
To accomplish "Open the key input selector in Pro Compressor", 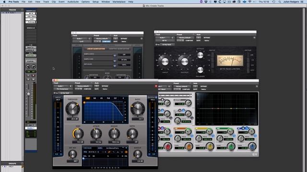I will tap(65, 93).
